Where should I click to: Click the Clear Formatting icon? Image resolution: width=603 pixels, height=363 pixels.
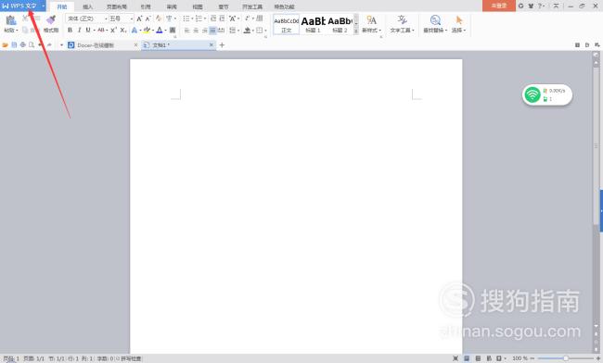[159, 18]
